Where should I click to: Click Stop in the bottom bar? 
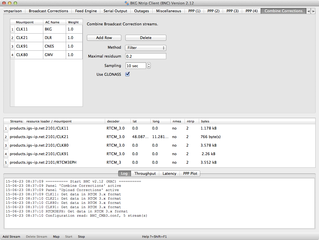point(81,237)
